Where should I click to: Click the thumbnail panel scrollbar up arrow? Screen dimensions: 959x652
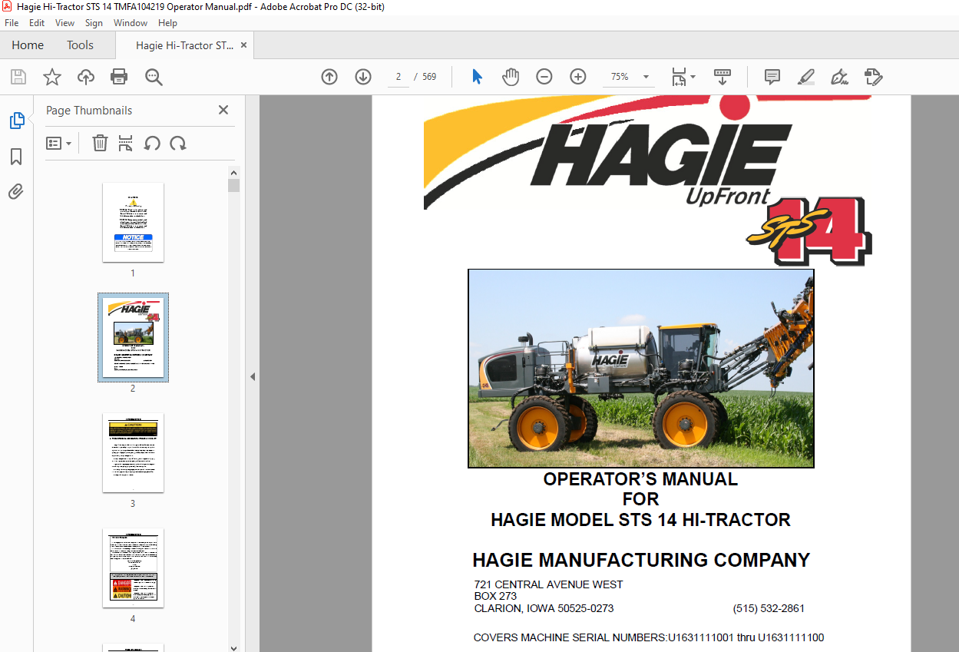tap(234, 172)
